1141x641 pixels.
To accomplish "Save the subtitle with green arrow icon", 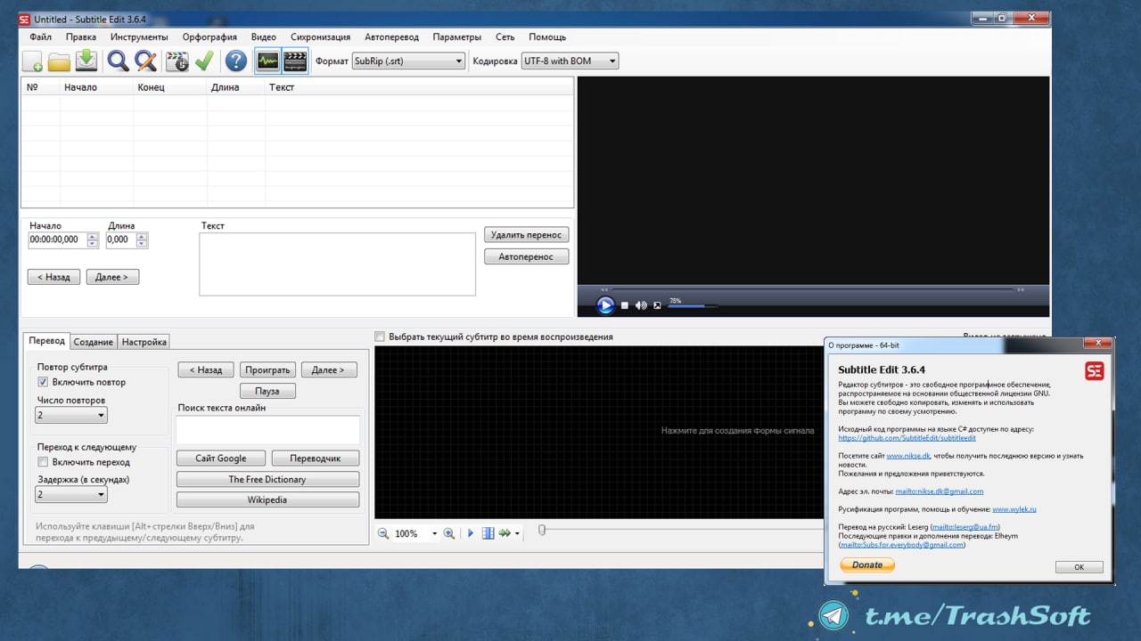I will 86,61.
